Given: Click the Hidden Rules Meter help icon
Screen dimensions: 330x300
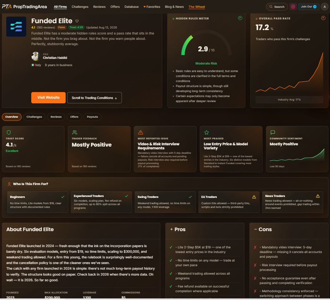Looking at the screenshot, I should pyautogui.click(x=240, y=18).
